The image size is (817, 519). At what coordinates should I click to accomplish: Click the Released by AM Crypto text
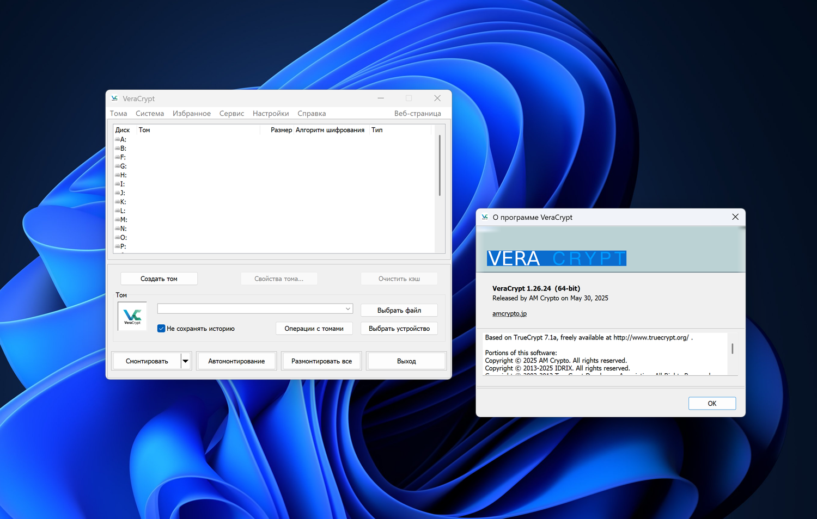(550, 298)
